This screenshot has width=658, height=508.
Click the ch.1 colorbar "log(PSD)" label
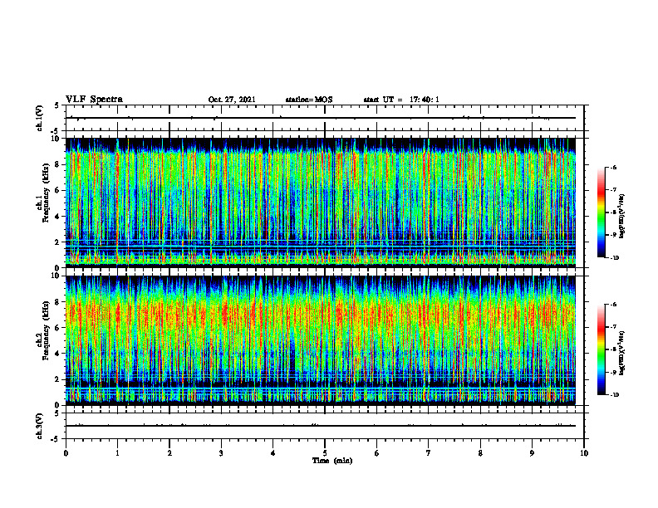point(622,217)
